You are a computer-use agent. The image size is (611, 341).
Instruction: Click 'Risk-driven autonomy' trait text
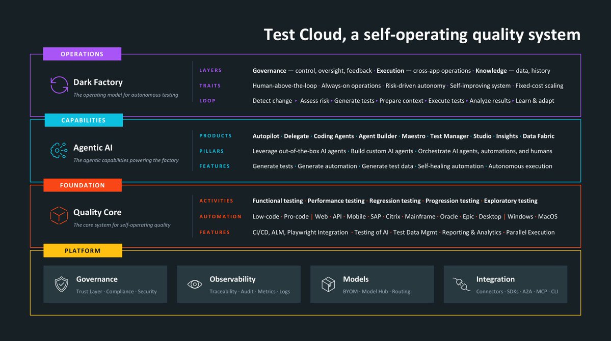415,86
